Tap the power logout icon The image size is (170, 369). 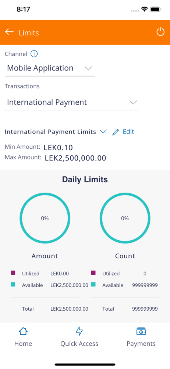click(x=160, y=32)
